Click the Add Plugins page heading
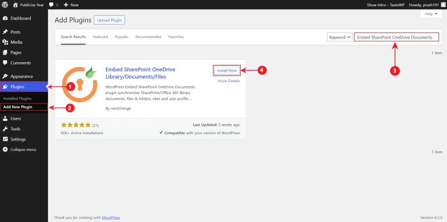The width and height of the screenshot is (447, 222). pos(73,20)
